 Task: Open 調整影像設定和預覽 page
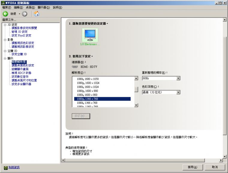tap(24, 28)
